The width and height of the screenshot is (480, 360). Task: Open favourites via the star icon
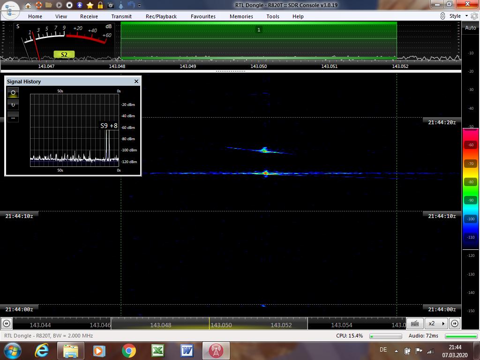pos(90,5)
